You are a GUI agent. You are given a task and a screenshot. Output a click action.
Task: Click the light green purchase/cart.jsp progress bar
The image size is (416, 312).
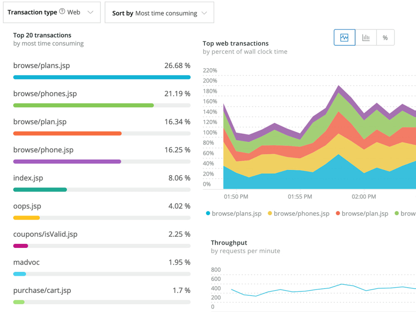tap(19, 302)
